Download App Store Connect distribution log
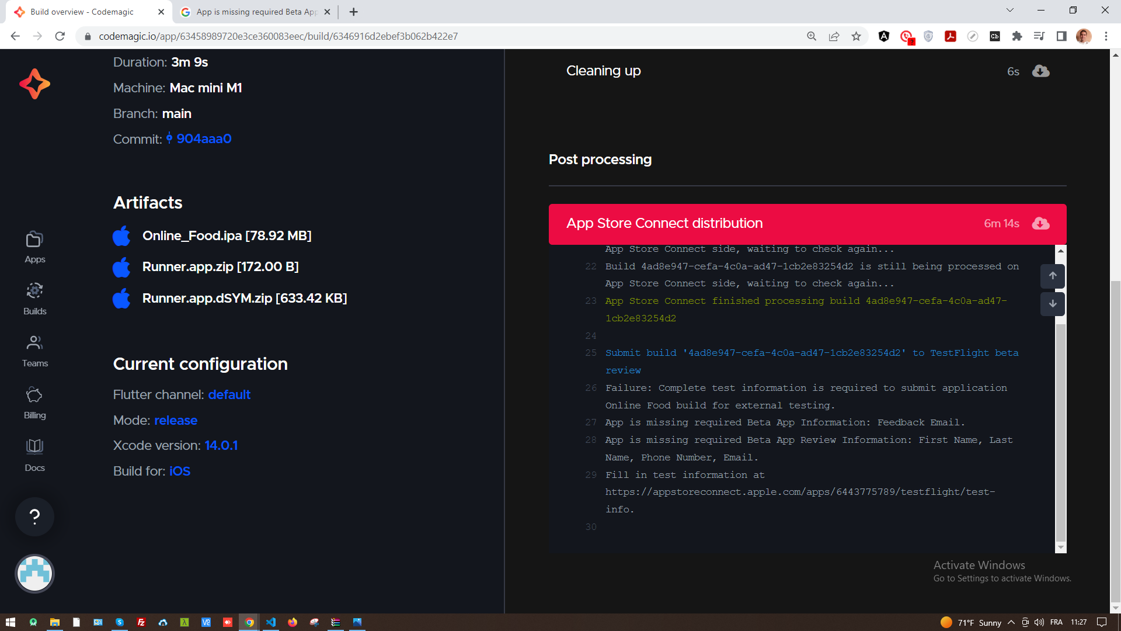Image resolution: width=1121 pixels, height=631 pixels. click(1040, 224)
